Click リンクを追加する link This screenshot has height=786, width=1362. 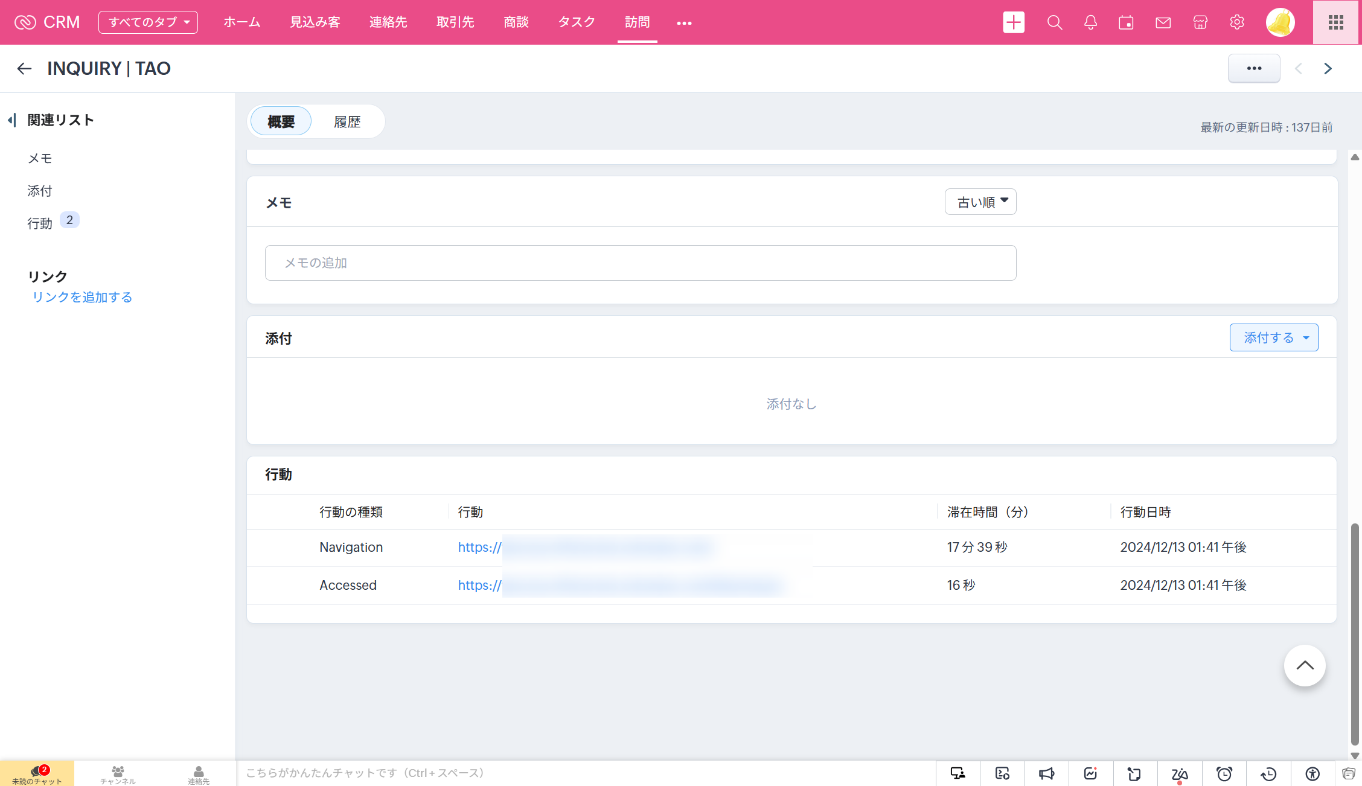click(x=82, y=297)
